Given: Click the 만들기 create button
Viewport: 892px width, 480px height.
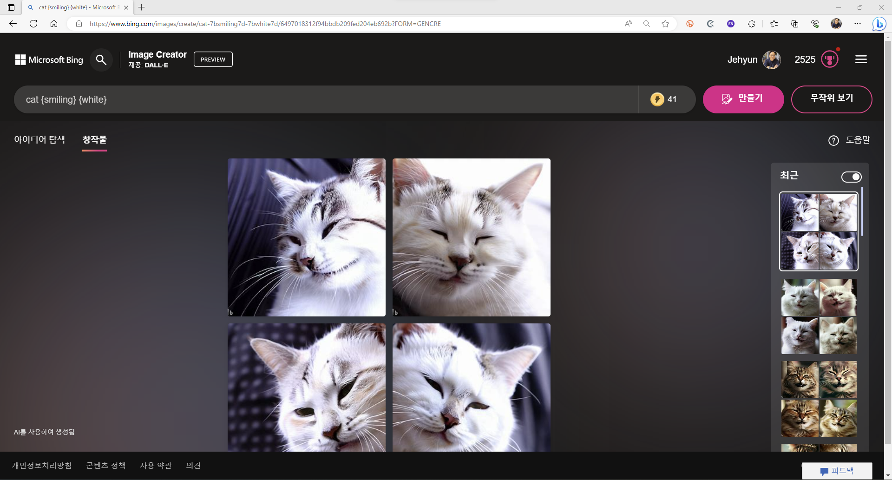Looking at the screenshot, I should pos(743,99).
